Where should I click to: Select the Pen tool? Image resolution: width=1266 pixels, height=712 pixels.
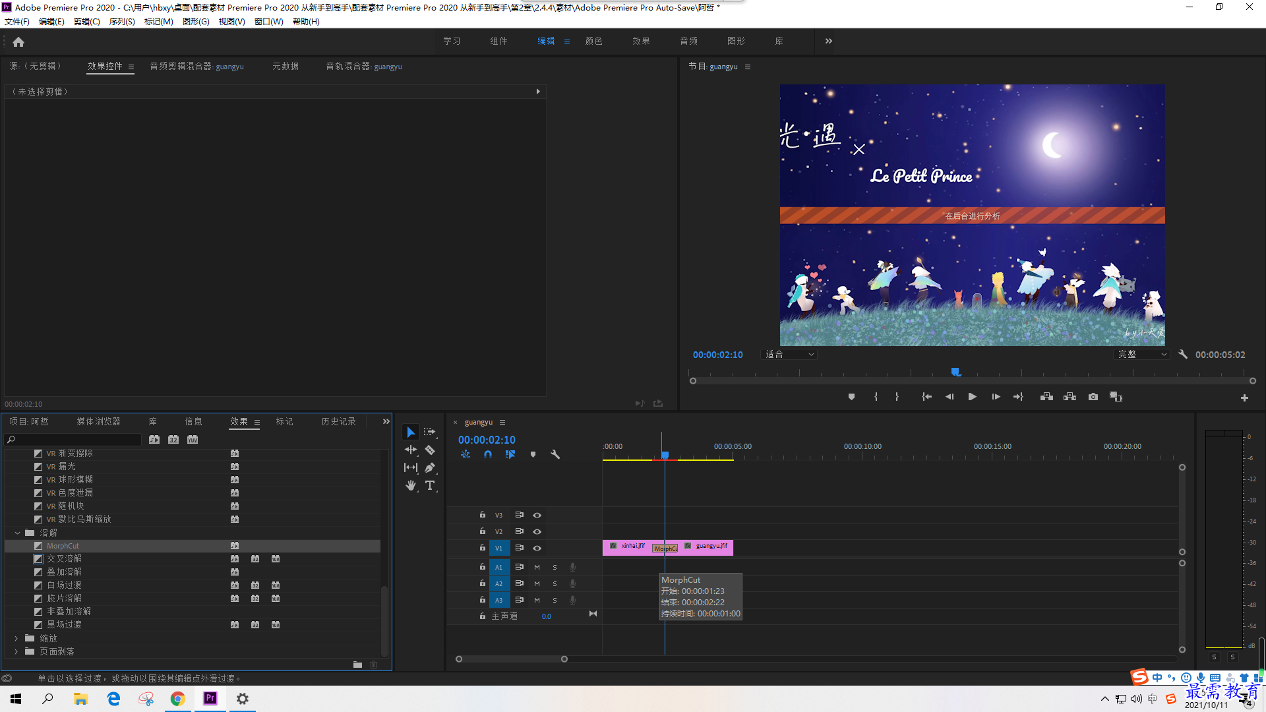pos(430,467)
